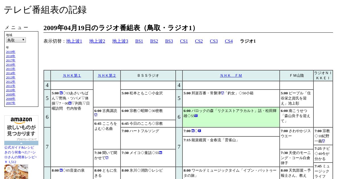The width and height of the screenshot is (341, 179).
Task: Open the 2019年 archive link
Action: coord(11,52)
